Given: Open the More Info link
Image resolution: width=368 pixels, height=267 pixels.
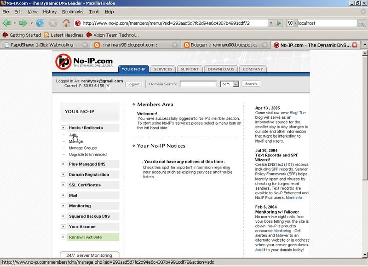Looking at the screenshot, I should pos(294,198).
